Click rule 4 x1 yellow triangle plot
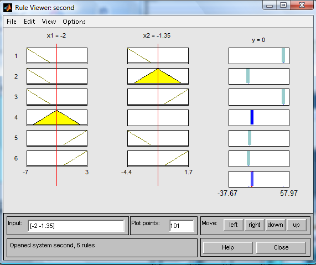The image size is (316, 265). tap(57, 118)
